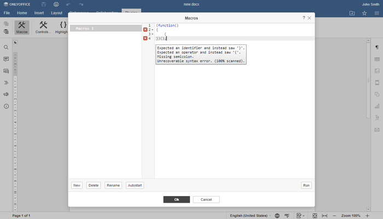Confirm the Macros dialog with Ok
The image size is (383, 219).
click(x=177, y=199)
